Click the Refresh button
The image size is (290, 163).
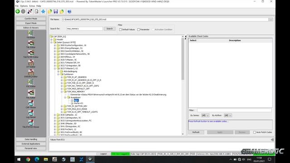pyautogui.click(x=196, y=132)
